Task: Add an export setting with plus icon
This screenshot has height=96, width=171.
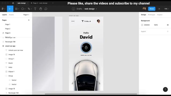Action: (x=168, y=31)
